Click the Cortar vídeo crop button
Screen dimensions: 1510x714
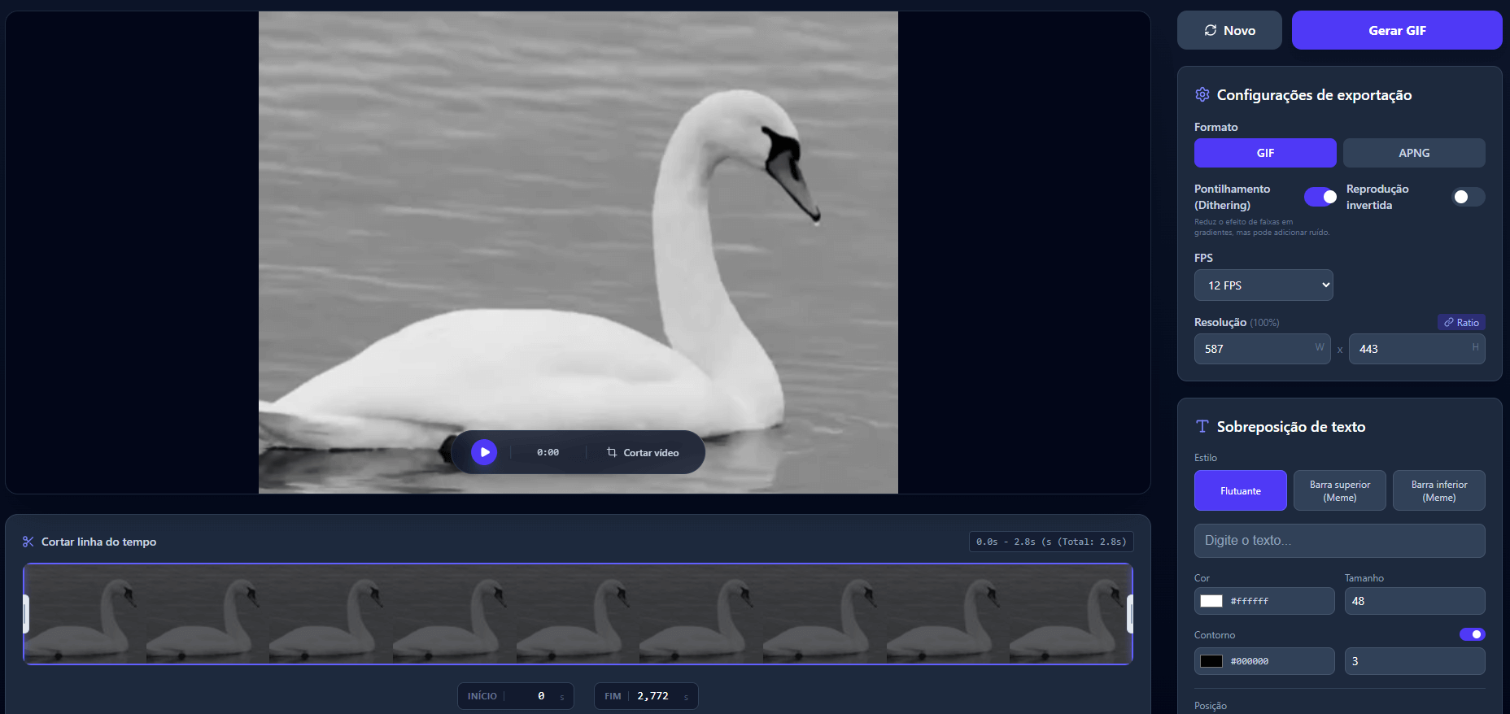click(643, 452)
